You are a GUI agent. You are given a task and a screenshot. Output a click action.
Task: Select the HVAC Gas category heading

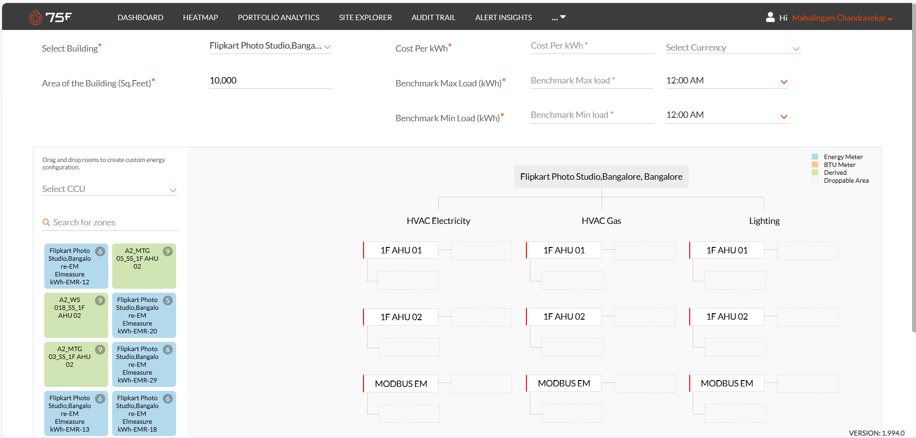point(601,221)
